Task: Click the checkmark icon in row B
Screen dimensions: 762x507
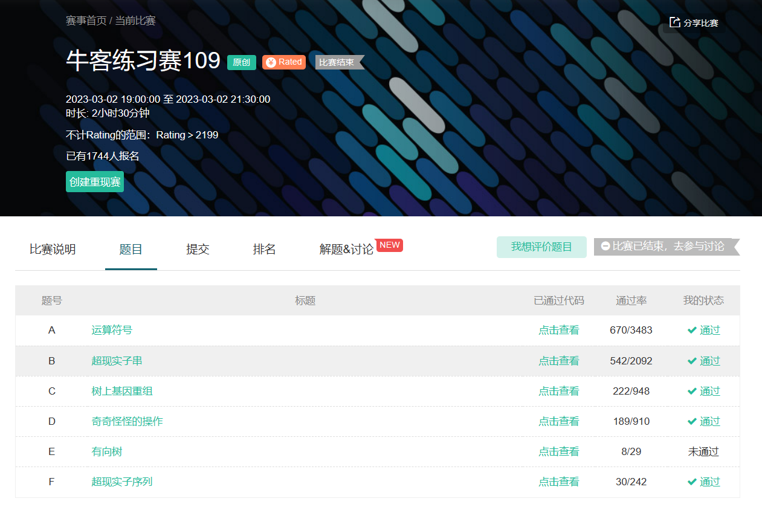Action: (693, 361)
